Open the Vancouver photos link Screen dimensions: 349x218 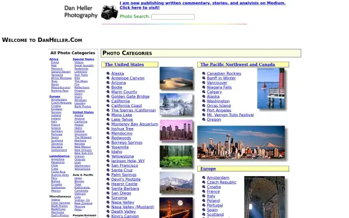(217, 83)
